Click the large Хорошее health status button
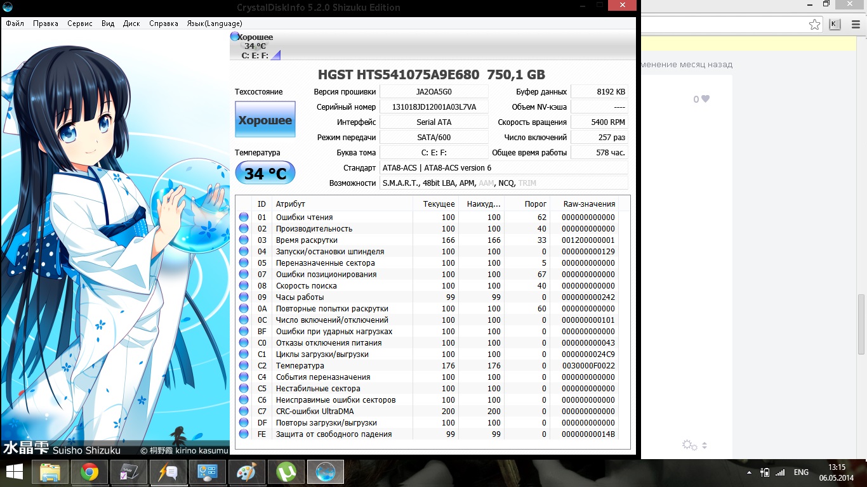867x487 pixels. coord(265,120)
